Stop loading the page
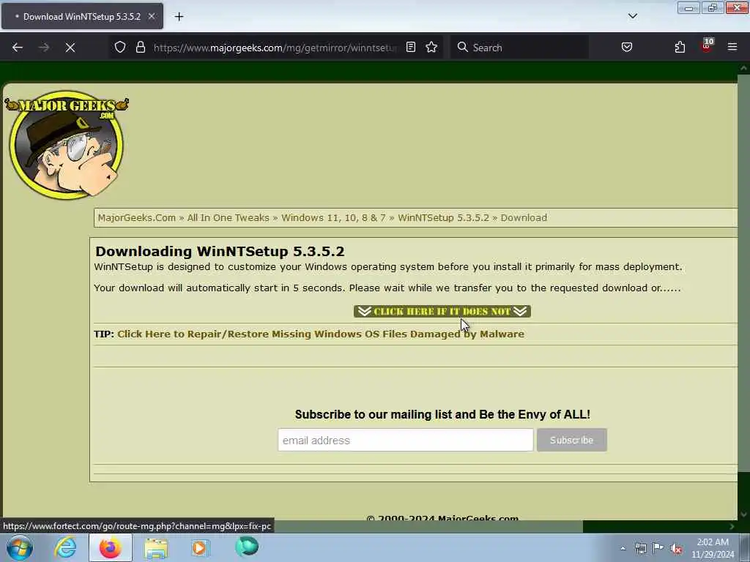 coord(70,48)
